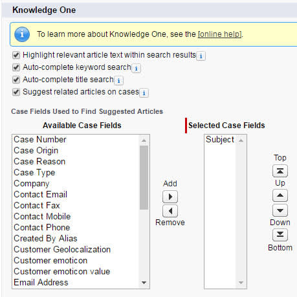Move selected field Down
Screen dimensions: 297x297
[280, 210]
